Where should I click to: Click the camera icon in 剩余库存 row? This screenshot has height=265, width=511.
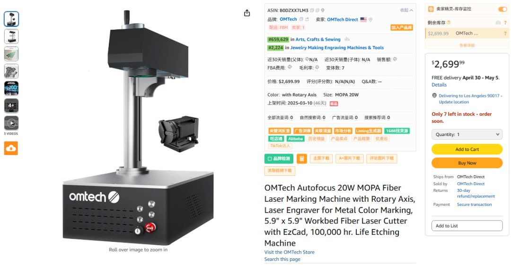tap(498, 23)
